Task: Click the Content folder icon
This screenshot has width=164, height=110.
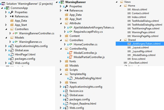Action: (x=67, y=36)
